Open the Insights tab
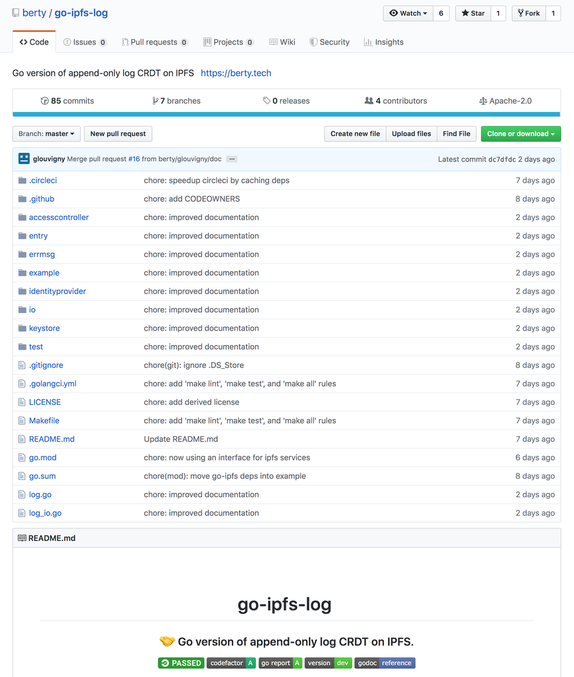Screen dimensions: 574x677 click(383, 42)
